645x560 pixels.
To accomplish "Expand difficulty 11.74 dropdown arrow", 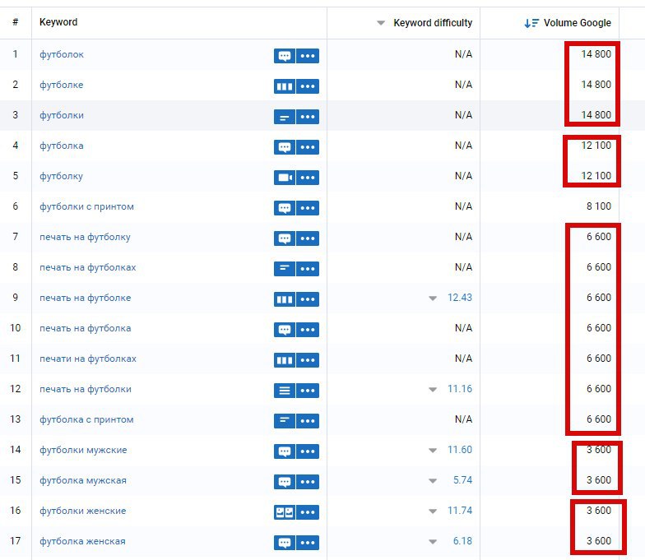I will pos(433,511).
